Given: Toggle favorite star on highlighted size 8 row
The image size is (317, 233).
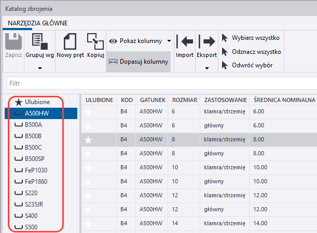Looking at the screenshot, I should point(88,139).
